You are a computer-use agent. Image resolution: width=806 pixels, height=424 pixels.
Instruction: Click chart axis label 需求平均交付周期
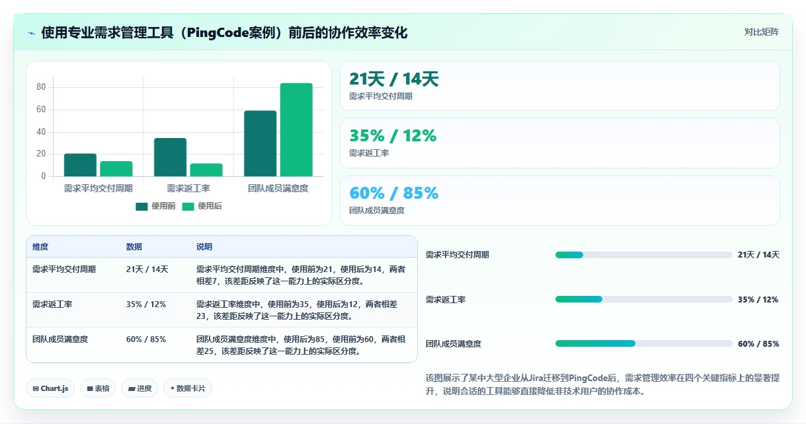coord(98,188)
